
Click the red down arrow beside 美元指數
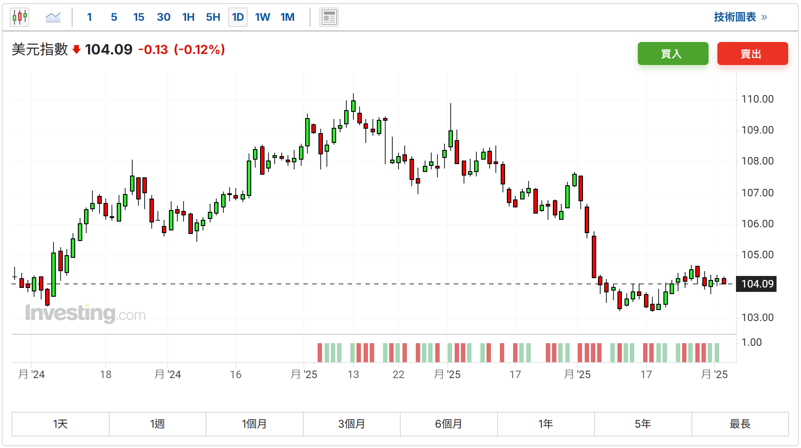pyautogui.click(x=77, y=50)
